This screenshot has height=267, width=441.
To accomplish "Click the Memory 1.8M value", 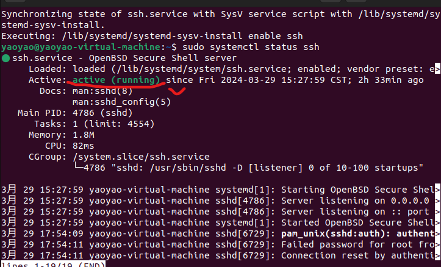I will [x=84, y=135].
